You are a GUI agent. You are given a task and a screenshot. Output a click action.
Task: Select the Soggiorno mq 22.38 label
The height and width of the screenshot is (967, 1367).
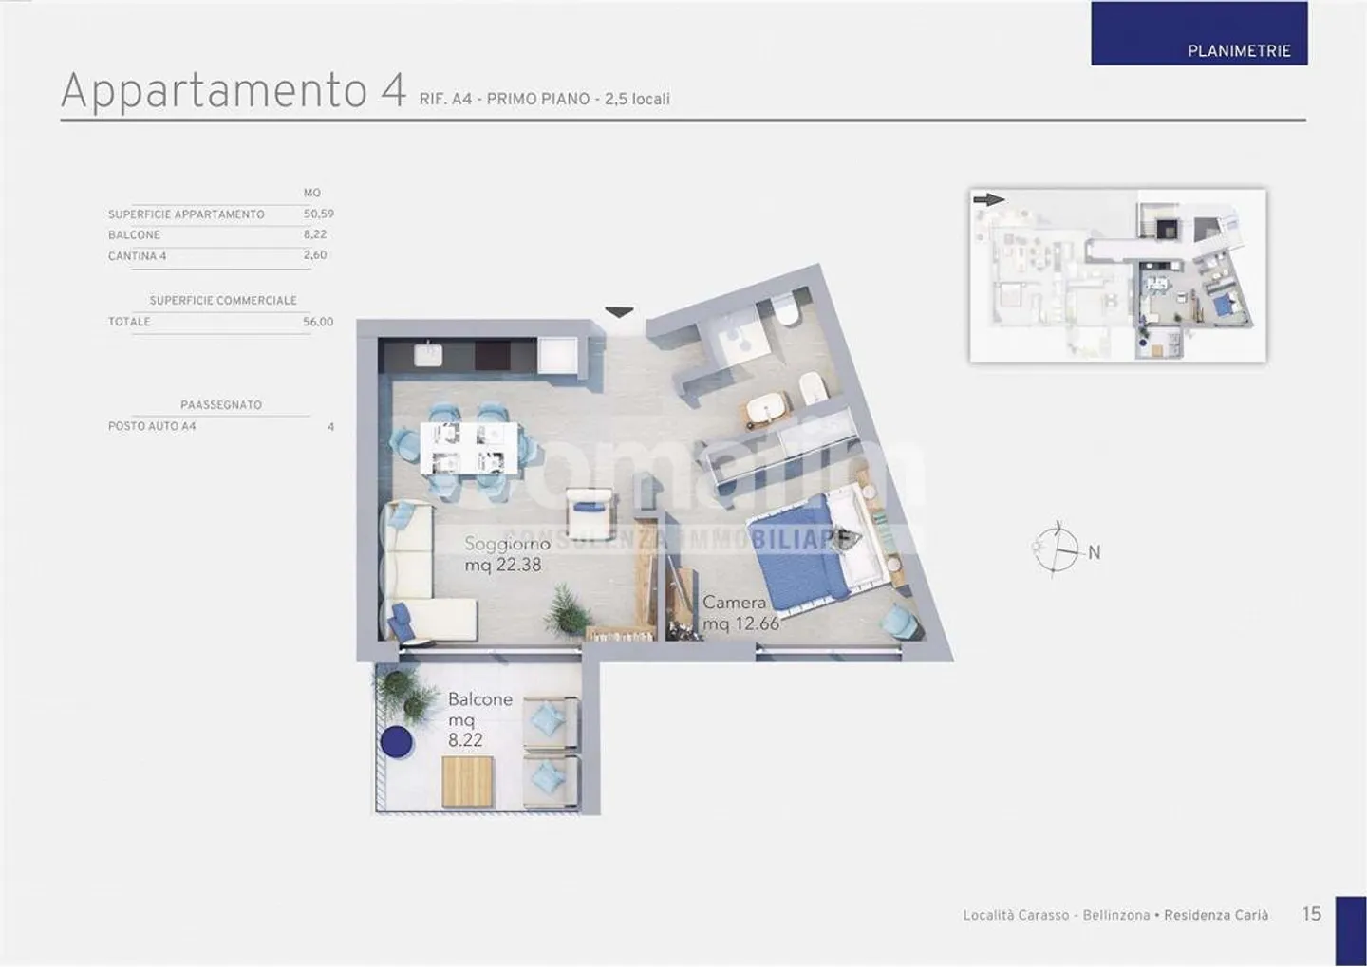[506, 554]
